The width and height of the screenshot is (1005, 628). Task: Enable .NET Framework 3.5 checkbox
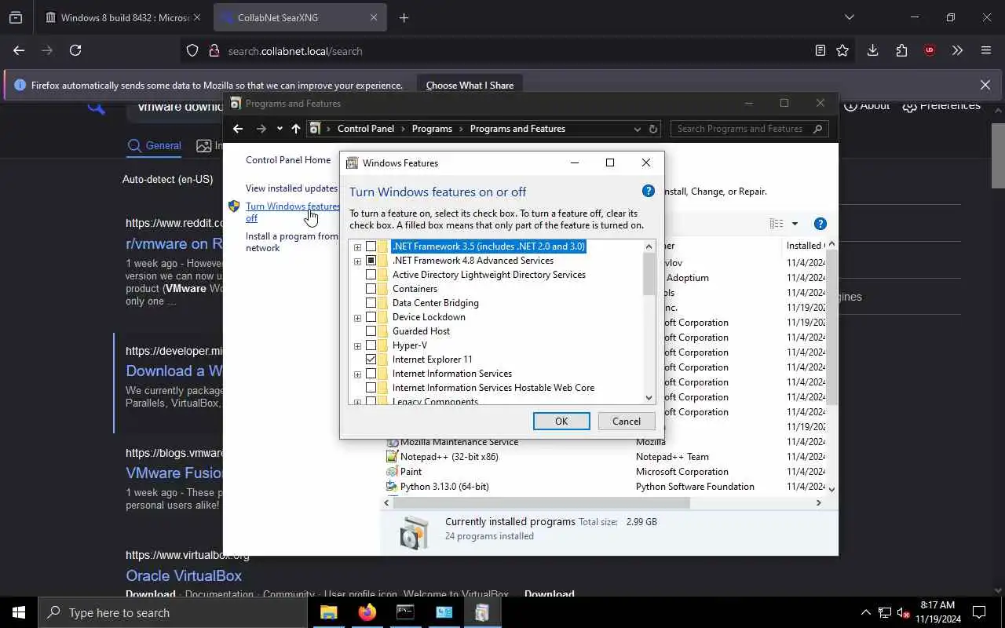[x=371, y=246]
